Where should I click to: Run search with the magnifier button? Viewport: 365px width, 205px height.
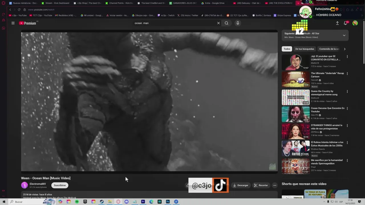point(226,23)
